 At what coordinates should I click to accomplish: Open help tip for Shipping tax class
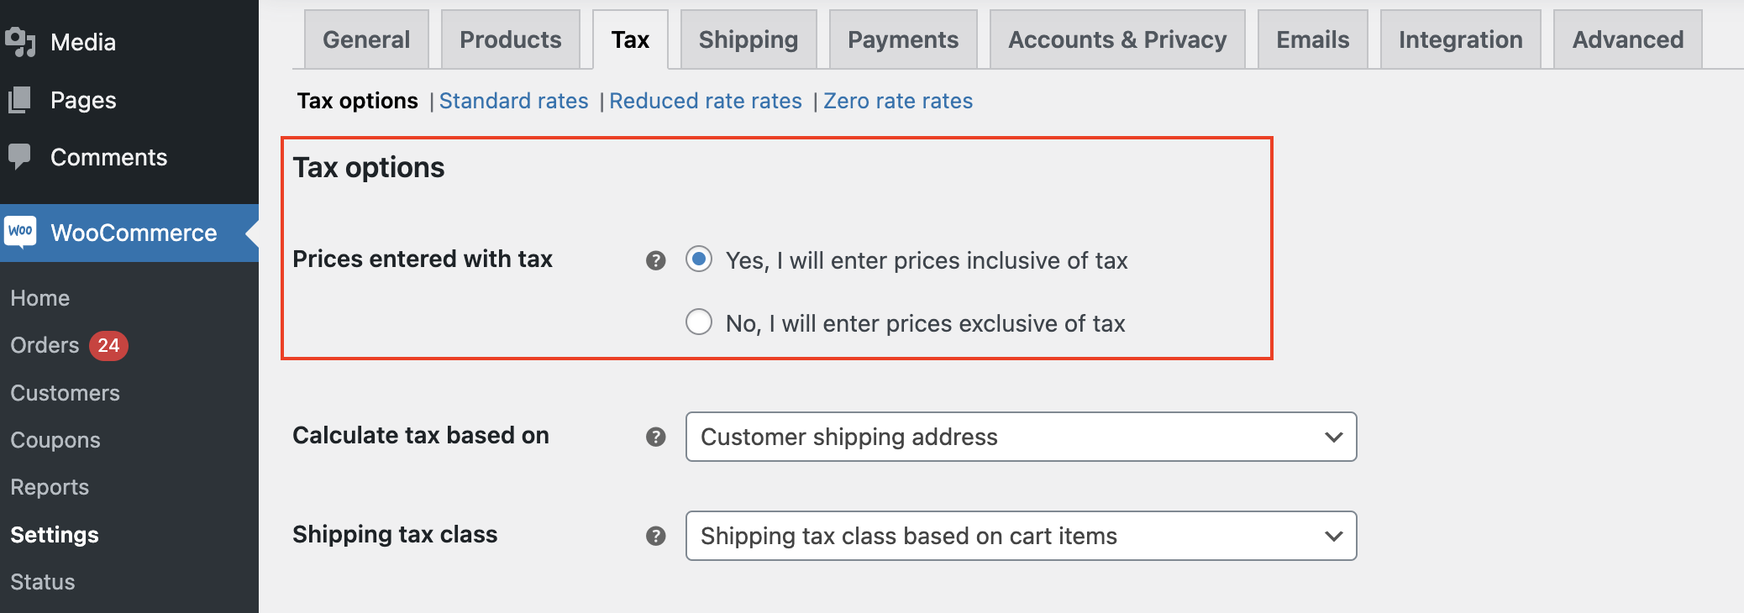pos(656,536)
